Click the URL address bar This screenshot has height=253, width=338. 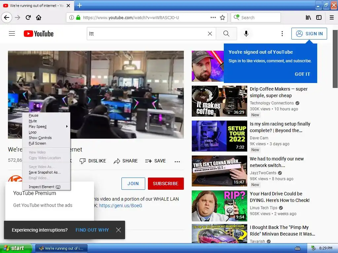coord(147,17)
